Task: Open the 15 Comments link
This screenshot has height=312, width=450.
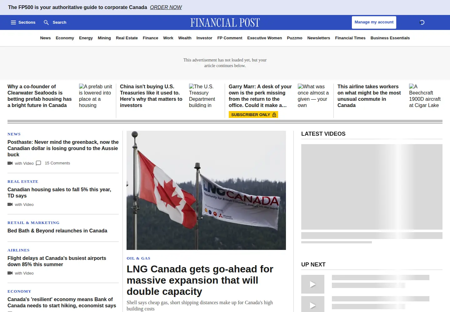Action: click(57, 163)
